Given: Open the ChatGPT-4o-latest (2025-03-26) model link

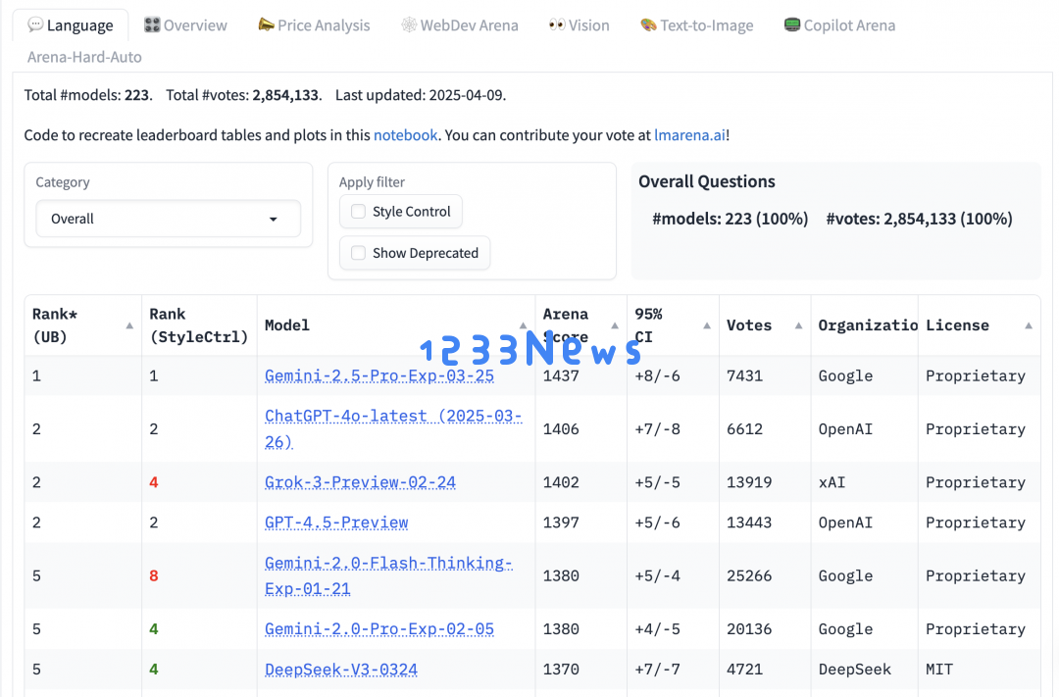Looking at the screenshot, I should [x=393, y=428].
